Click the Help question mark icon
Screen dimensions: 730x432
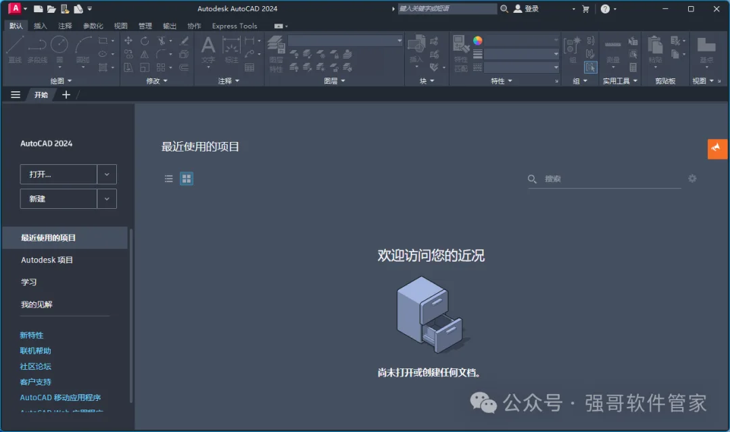(605, 9)
